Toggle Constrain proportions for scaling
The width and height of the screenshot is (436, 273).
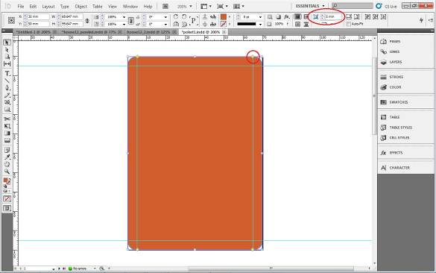(130, 20)
